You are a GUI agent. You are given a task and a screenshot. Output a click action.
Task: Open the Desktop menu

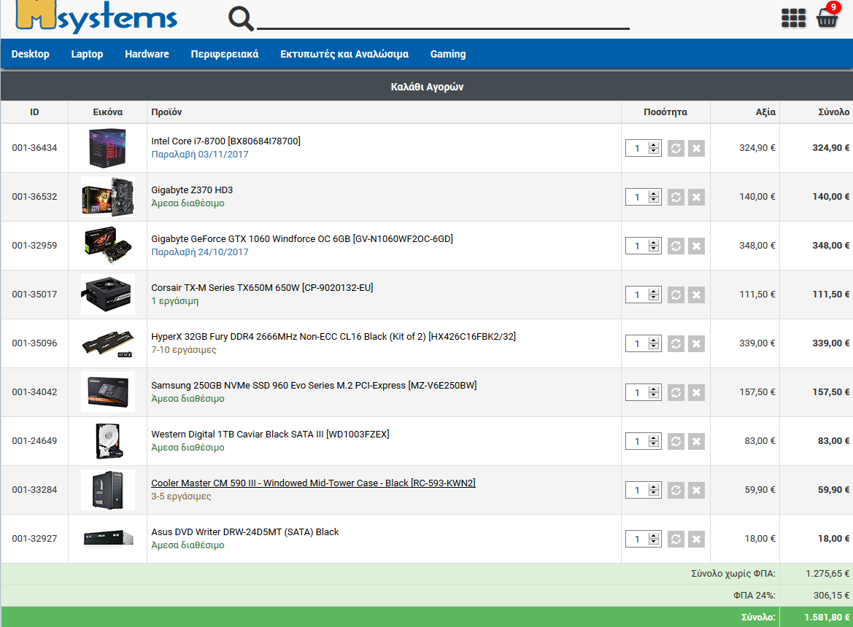(x=31, y=54)
